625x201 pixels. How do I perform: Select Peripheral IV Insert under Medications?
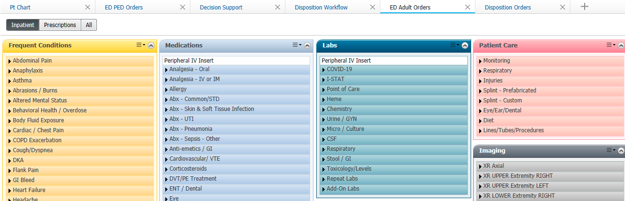pos(189,61)
